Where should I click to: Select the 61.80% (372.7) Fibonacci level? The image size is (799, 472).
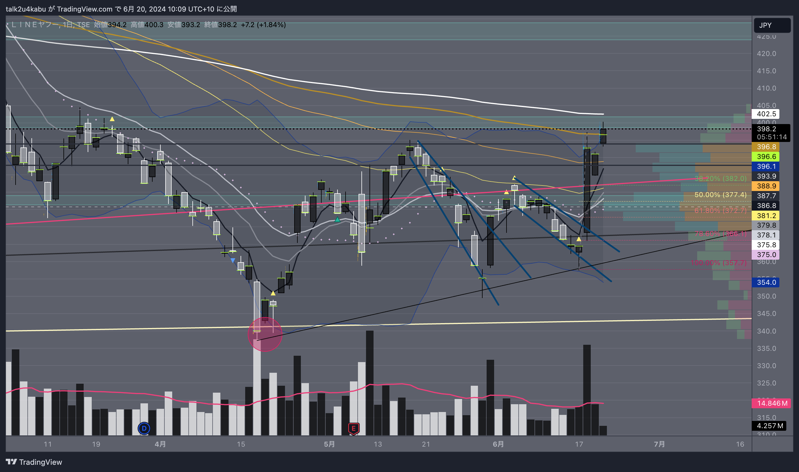(720, 211)
